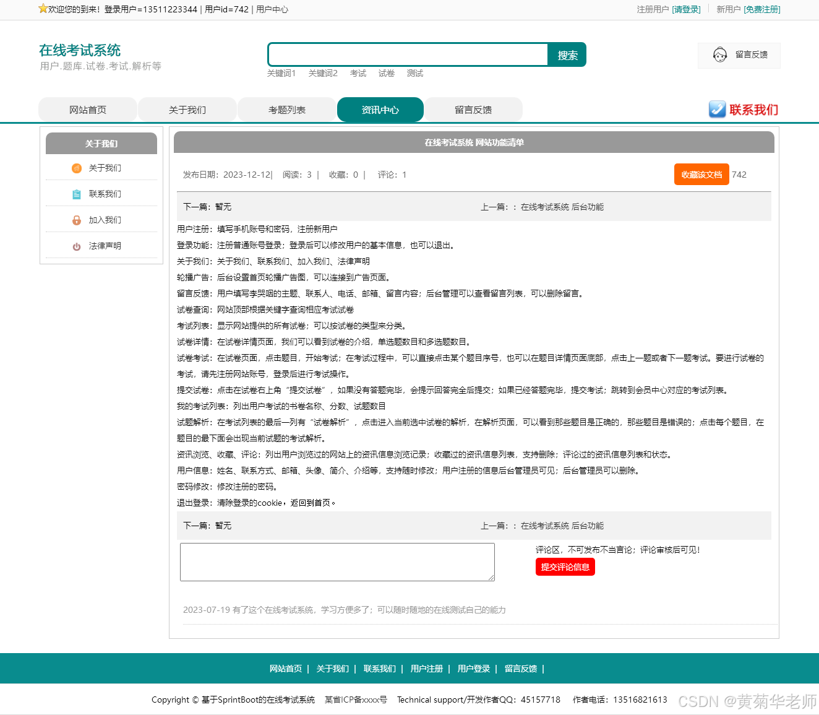Click the star icon beside welcome message
Viewport: 819px width, 715px height.
(43, 9)
